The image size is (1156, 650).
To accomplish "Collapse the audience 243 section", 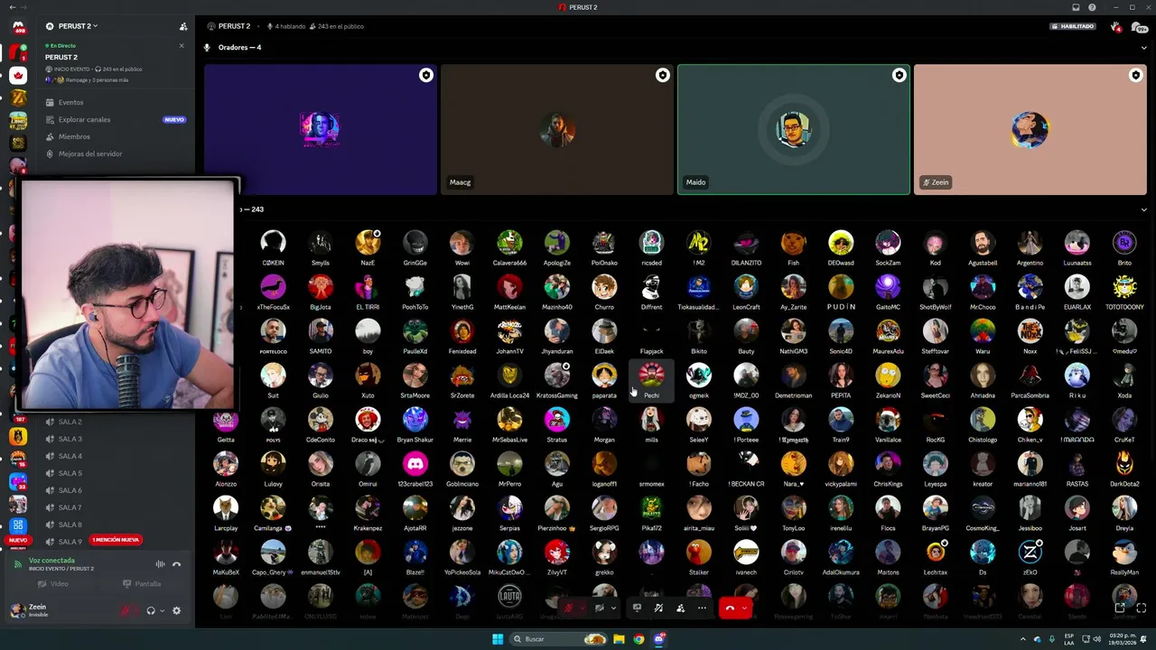I will [x=1143, y=209].
